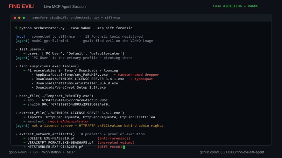The image size is (282, 158).
Task: Select the users list output line
Action: pyautogui.click(x=76, y=53)
